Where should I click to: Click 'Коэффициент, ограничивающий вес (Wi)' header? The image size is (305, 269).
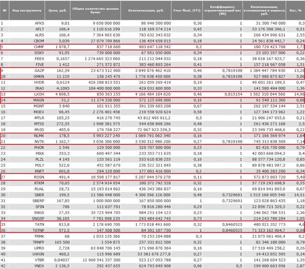[x=222, y=10]
